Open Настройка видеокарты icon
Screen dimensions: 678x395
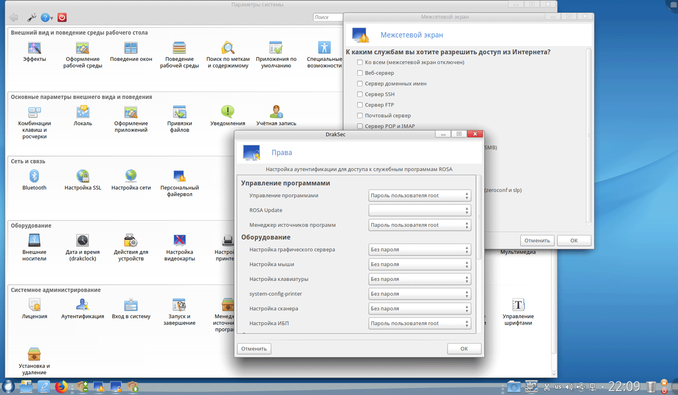point(180,241)
